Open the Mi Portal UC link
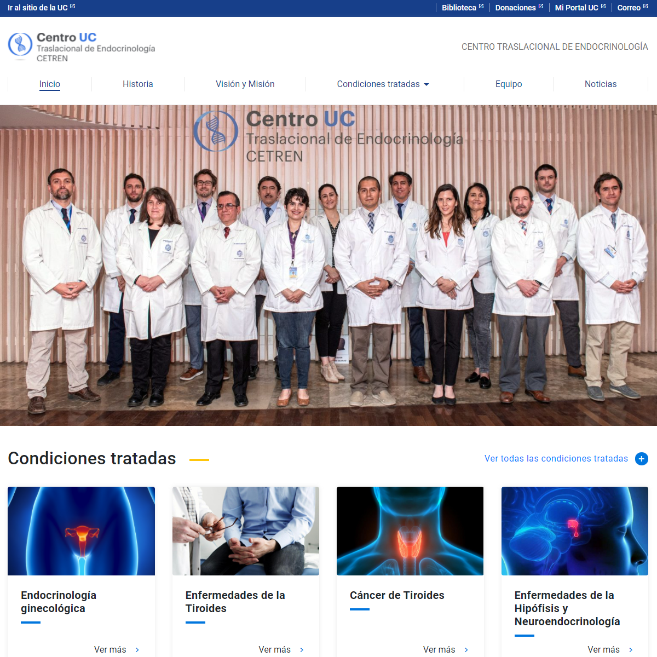The width and height of the screenshot is (657, 657). [577, 8]
